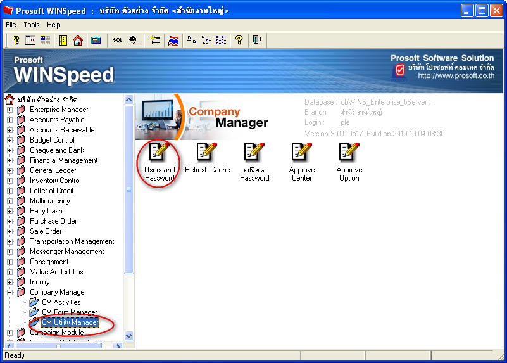The width and height of the screenshot is (507, 363).
Task: Select Inquiry in the tree
Action: click(40, 282)
